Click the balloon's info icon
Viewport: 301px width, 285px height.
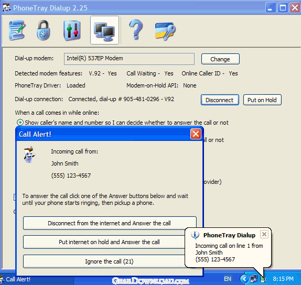[195, 235]
